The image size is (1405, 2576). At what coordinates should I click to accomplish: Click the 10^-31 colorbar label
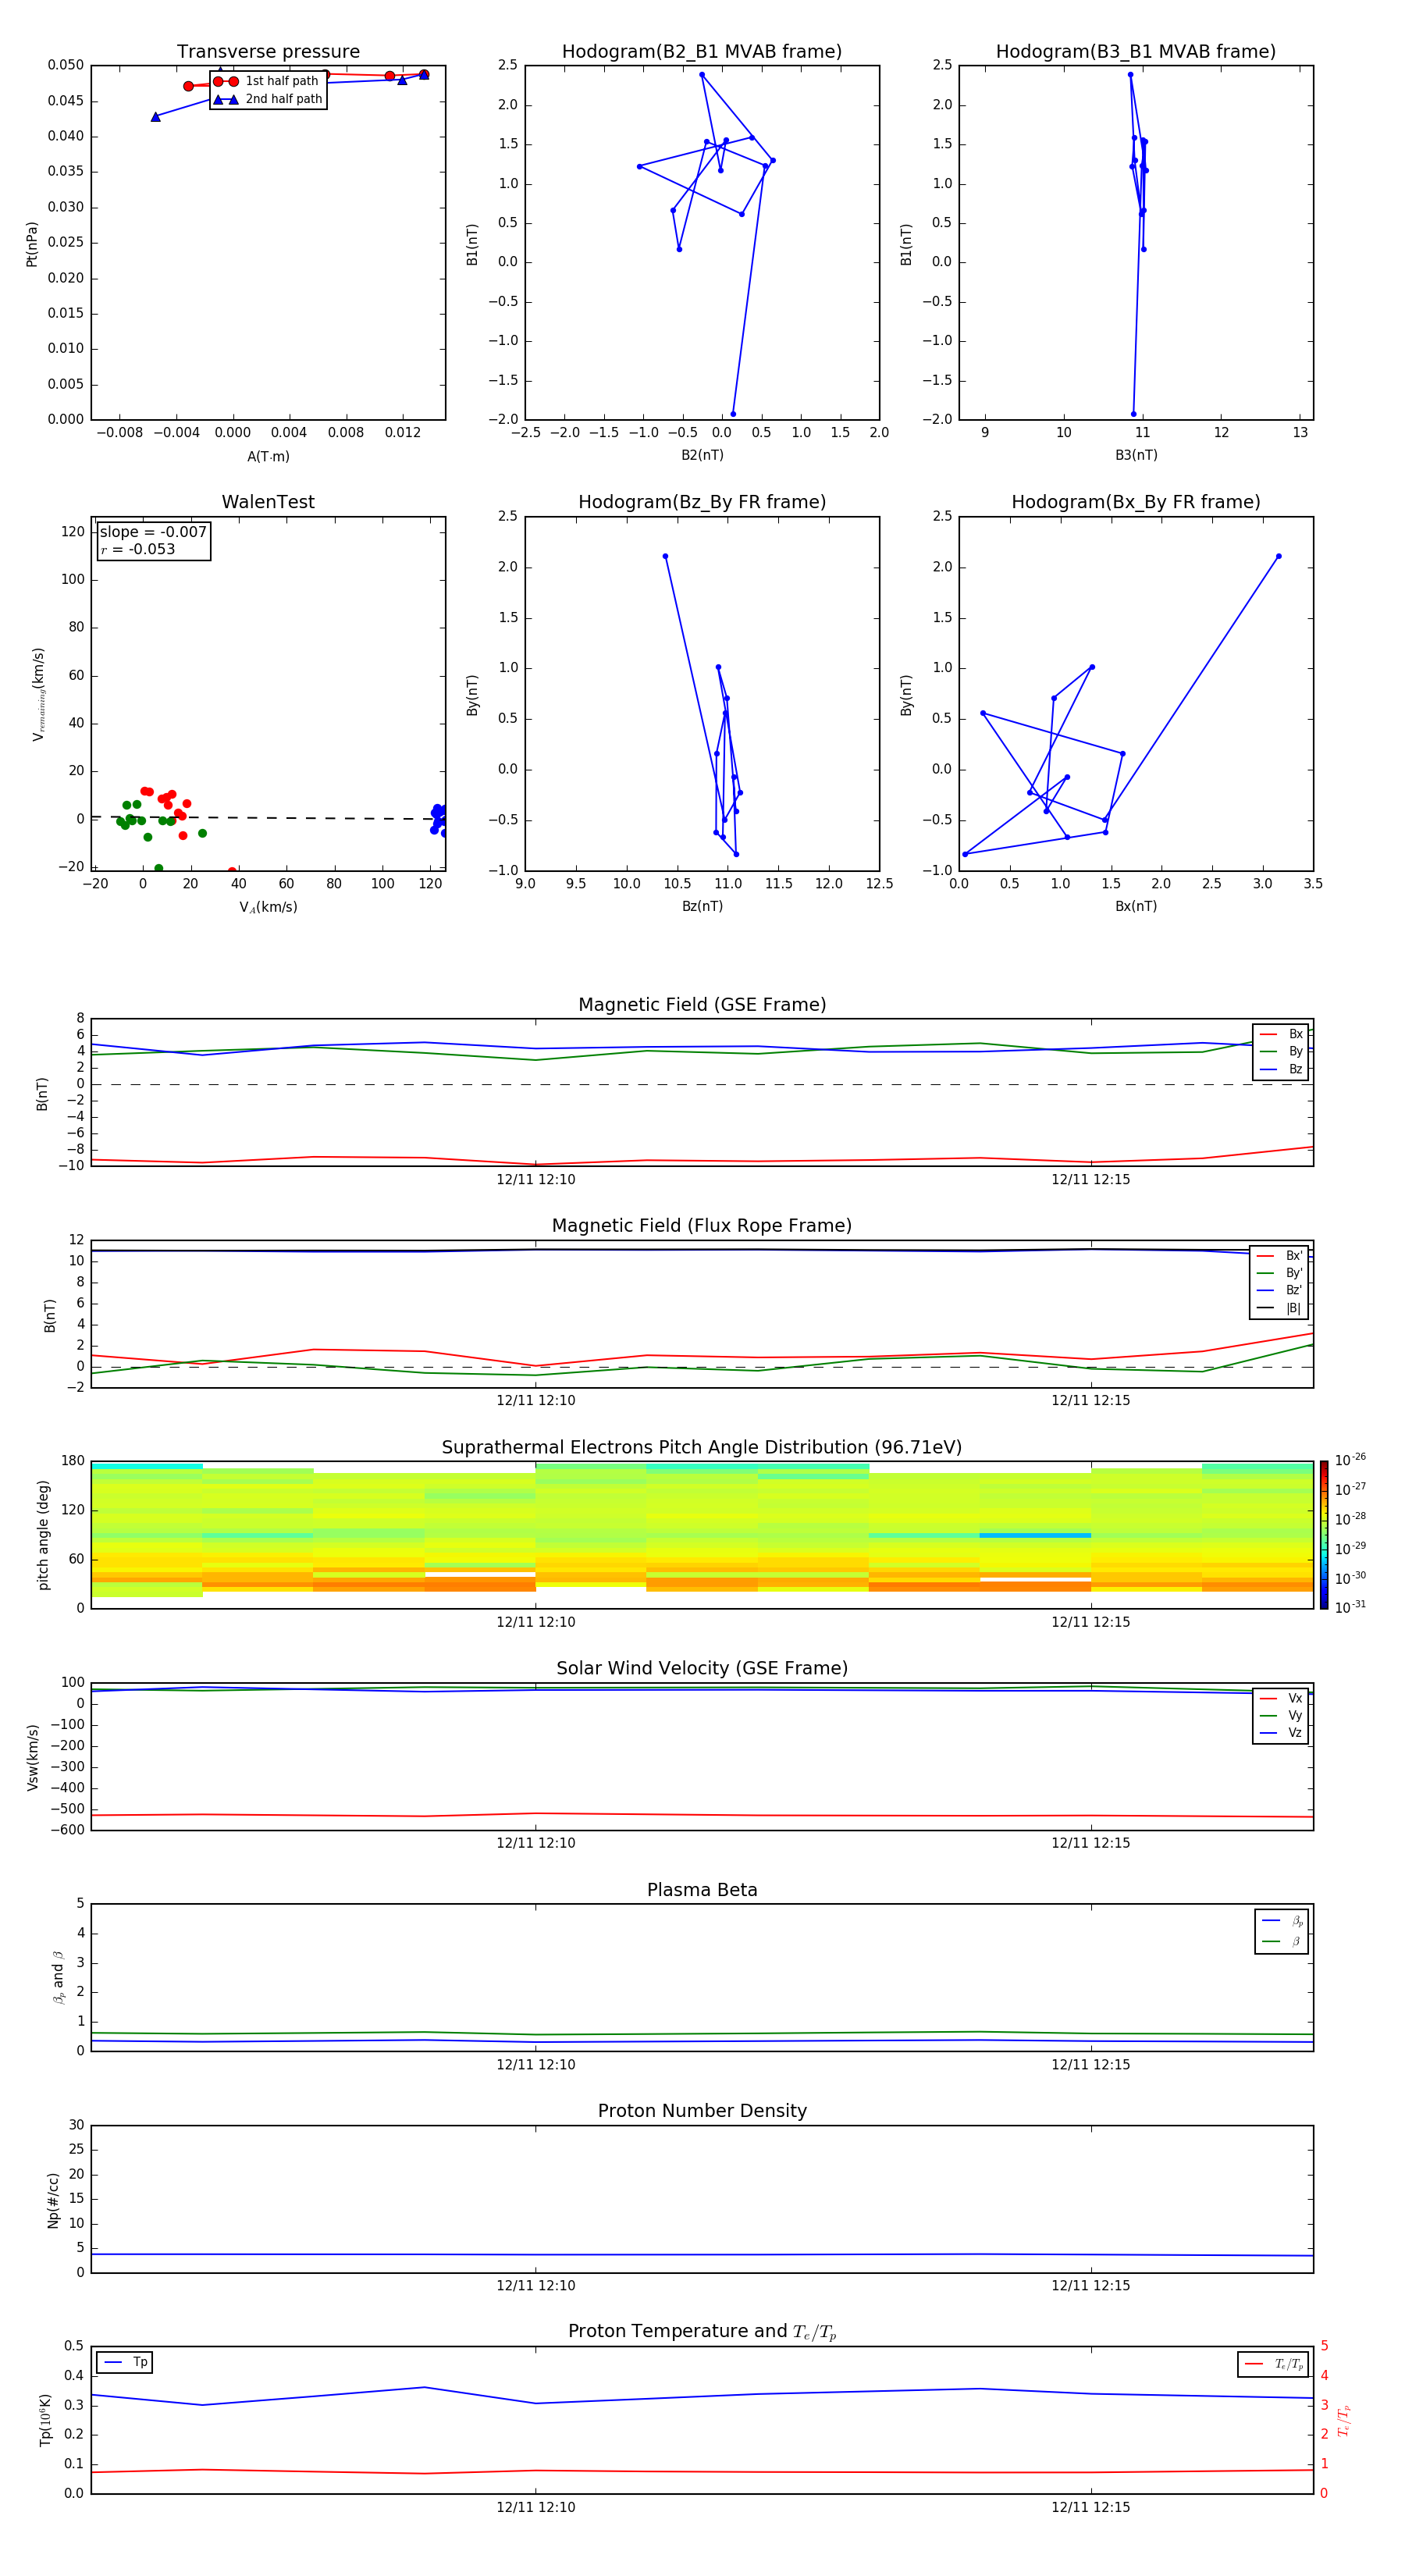[x=1350, y=1607]
